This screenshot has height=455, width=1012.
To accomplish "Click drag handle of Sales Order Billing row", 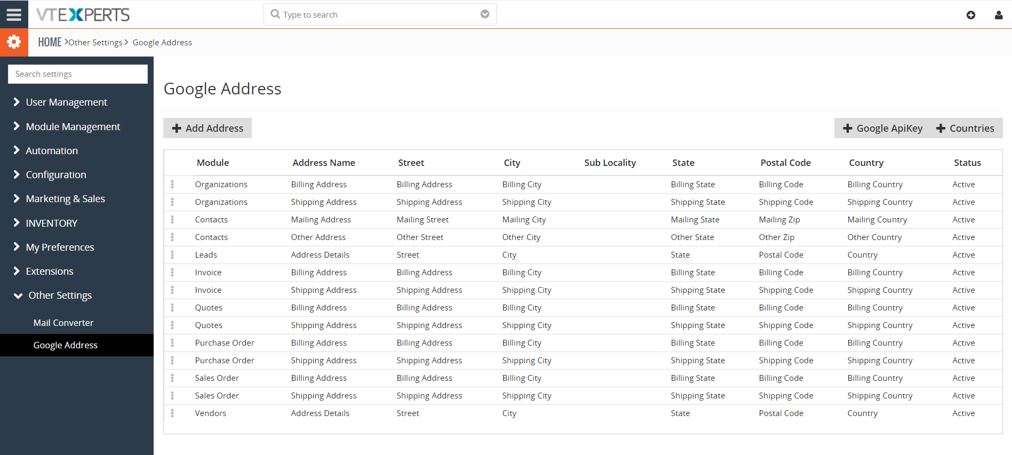I will coord(172,378).
